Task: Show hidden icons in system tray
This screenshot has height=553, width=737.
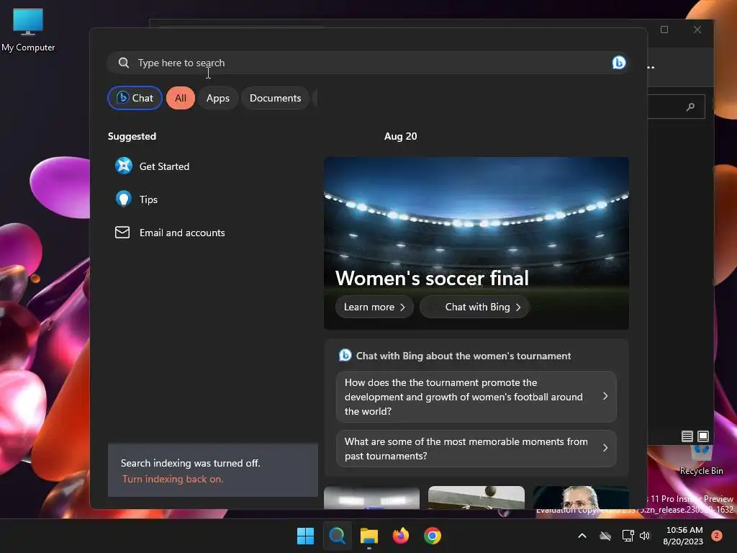Action: click(x=582, y=536)
